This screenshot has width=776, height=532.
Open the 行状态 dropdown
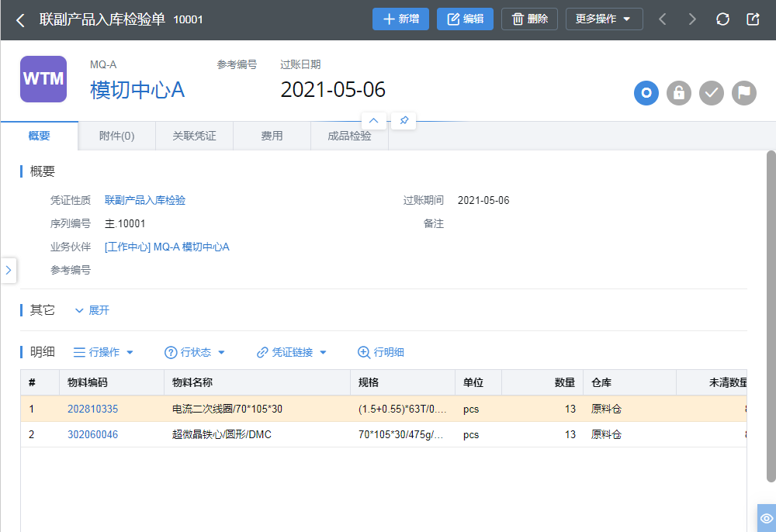pyautogui.click(x=195, y=352)
